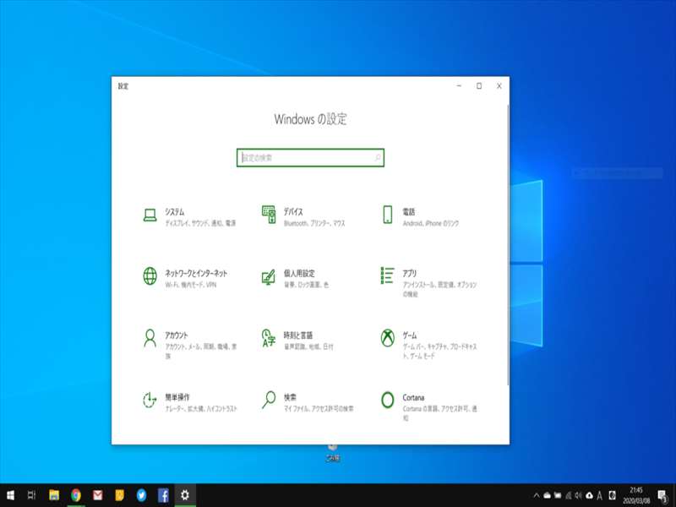This screenshot has height=507, width=676.
Task: Launch Twitter from the taskbar
Action: click(141, 495)
